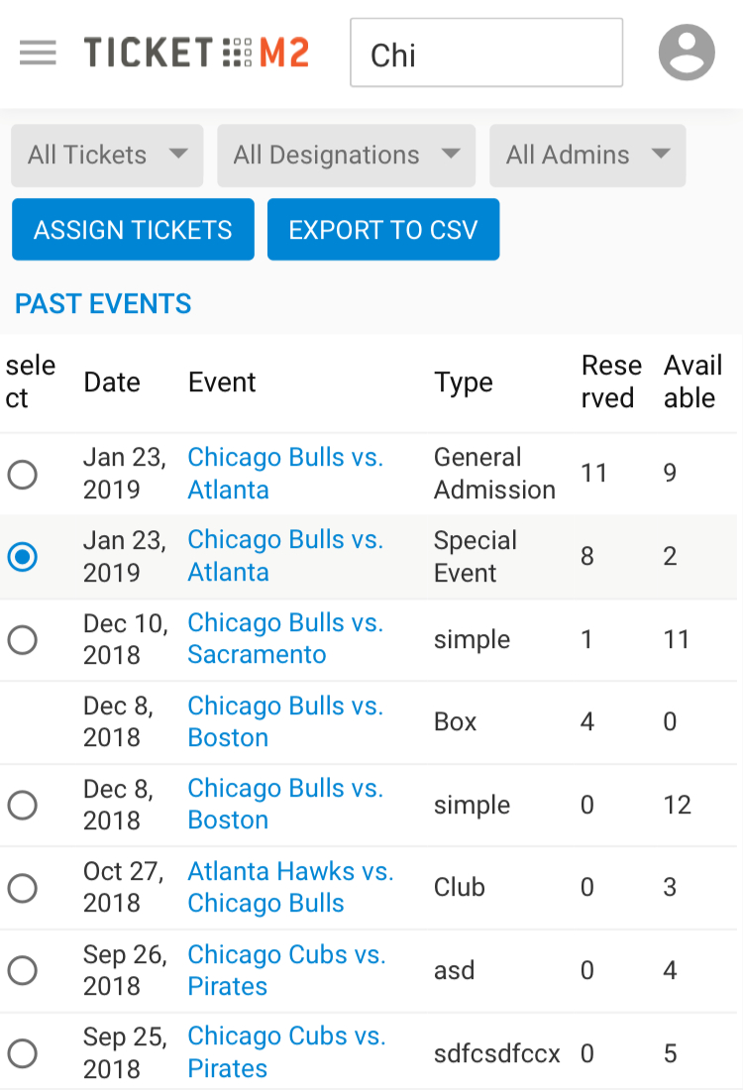
Task: Select the Club ticket row radio button
Action: [22, 888]
